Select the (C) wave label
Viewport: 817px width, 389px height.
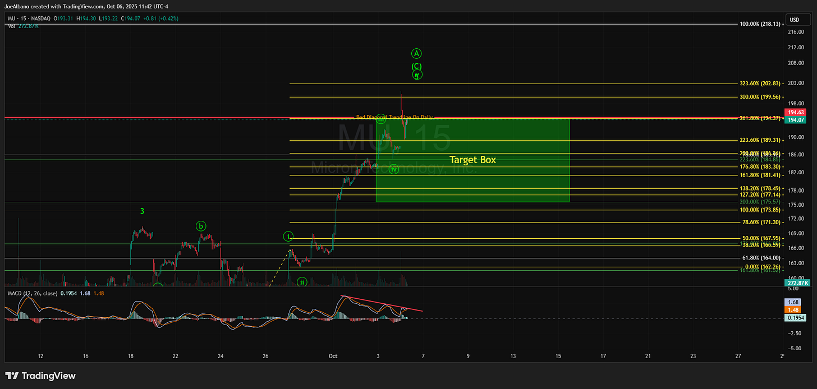point(416,66)
